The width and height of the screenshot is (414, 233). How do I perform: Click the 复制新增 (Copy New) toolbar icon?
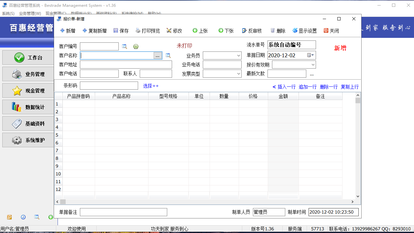click(94, 31)
